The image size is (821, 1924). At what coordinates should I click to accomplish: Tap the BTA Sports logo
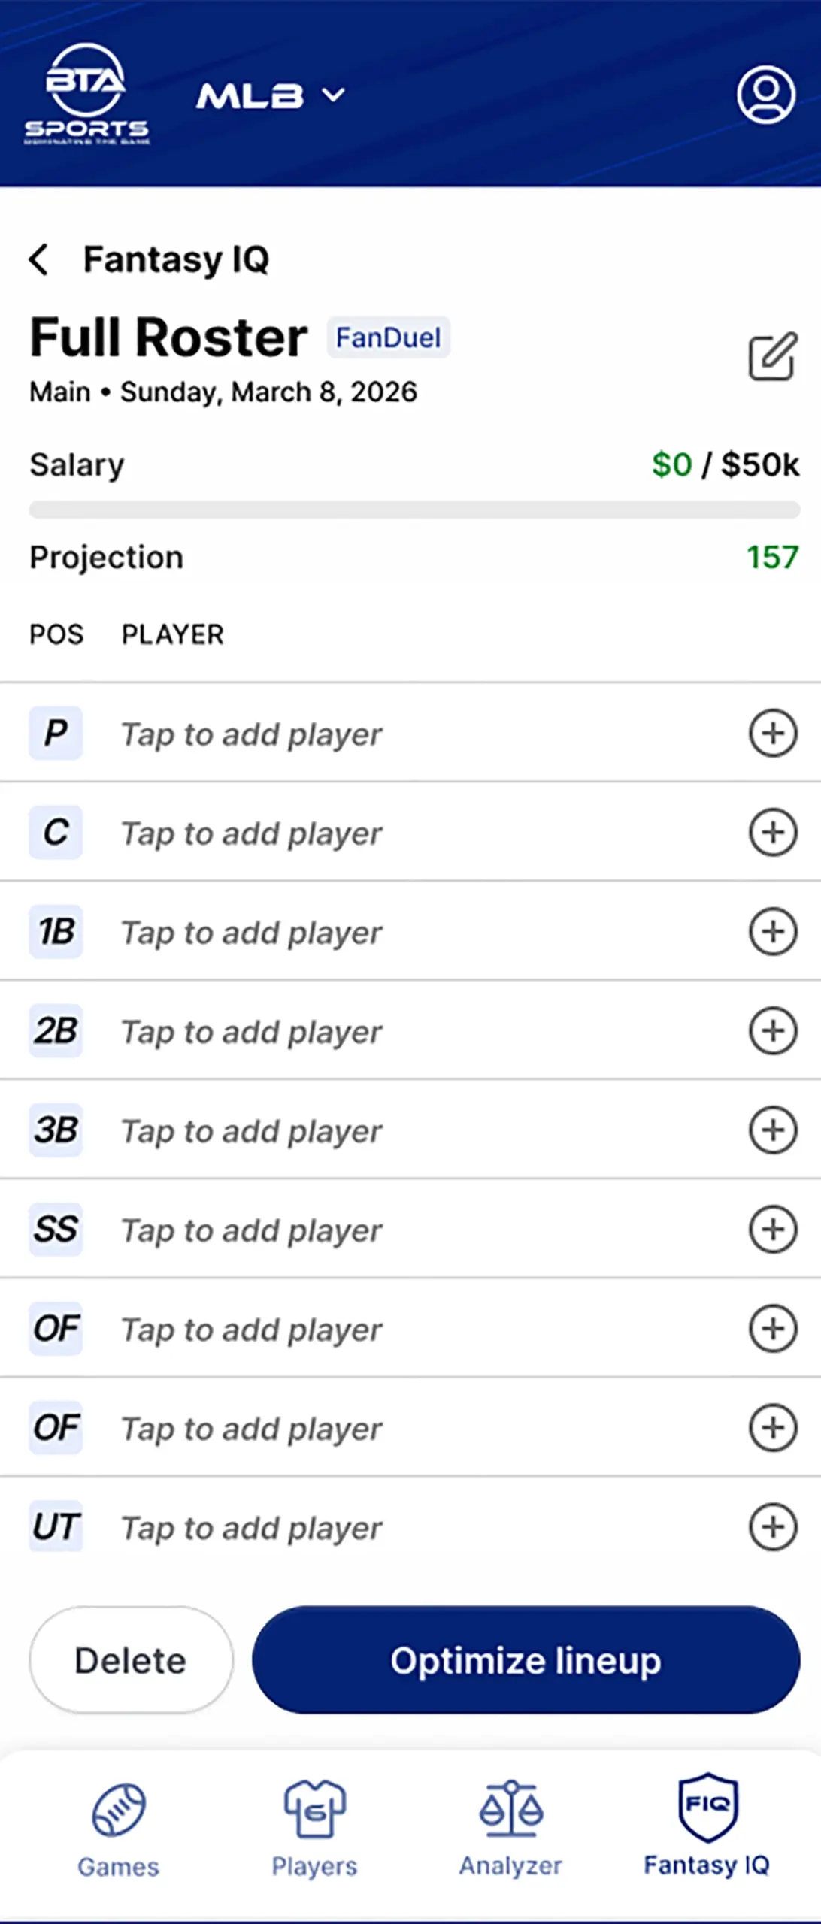click(86, 94)
